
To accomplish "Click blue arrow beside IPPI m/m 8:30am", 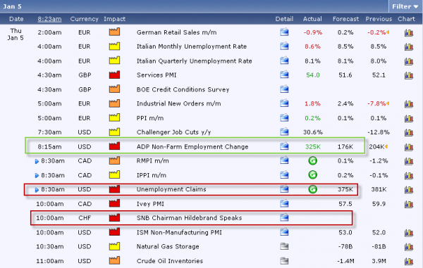I will pos(37,176).
